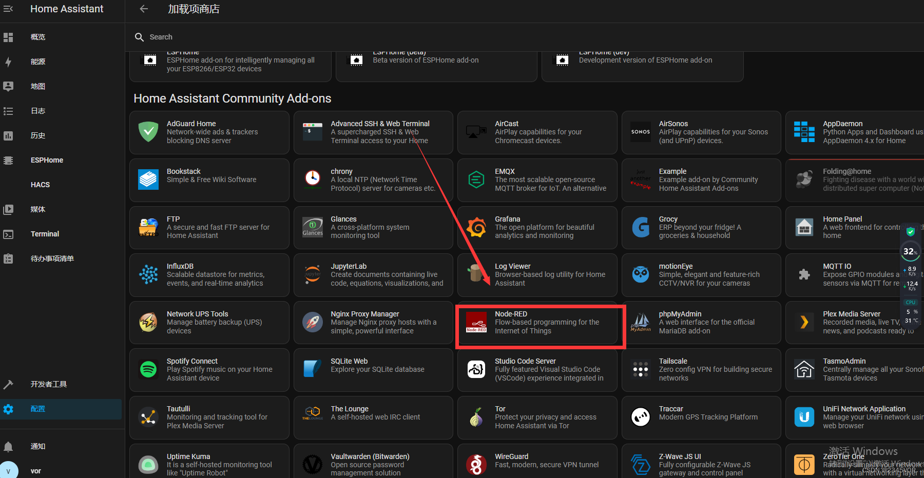The height and width of the screenshot is (478, 924).
Task: Open the ESPHome (dev) add-on card
Action: (643, 67)
